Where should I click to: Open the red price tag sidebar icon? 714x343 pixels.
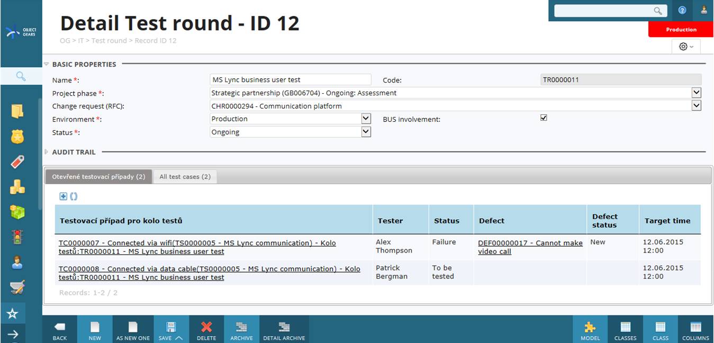[x=17, y=162]
